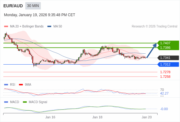Click the MA 50 blue legend swatch
This screenshot has height=122, width=180.
point(49,27)
